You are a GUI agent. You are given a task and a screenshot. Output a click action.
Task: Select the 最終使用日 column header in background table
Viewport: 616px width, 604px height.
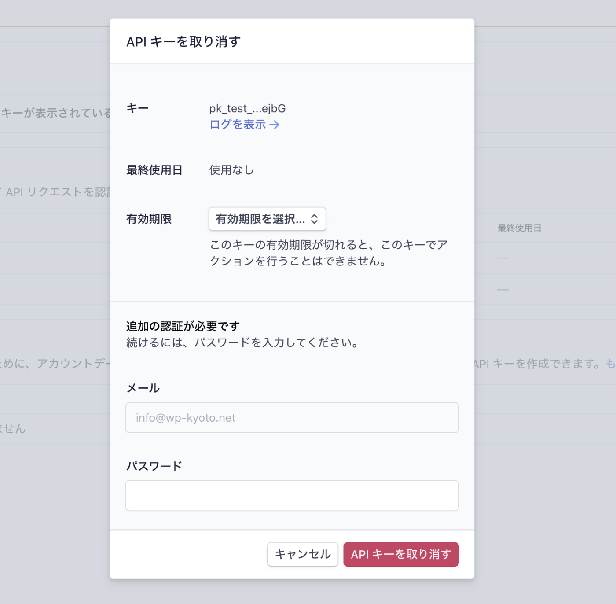(x=519, y=228)
